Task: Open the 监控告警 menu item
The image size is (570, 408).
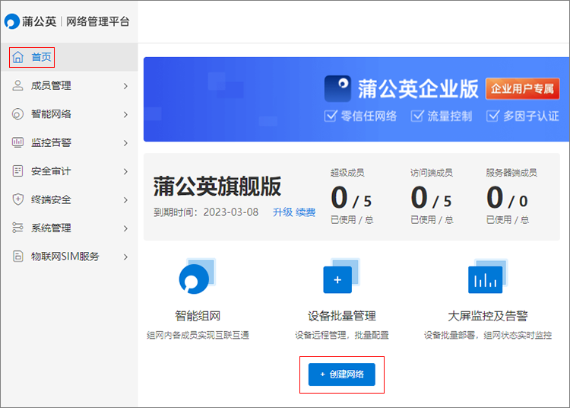Action: pyautogui.click(x=69, y=142)
